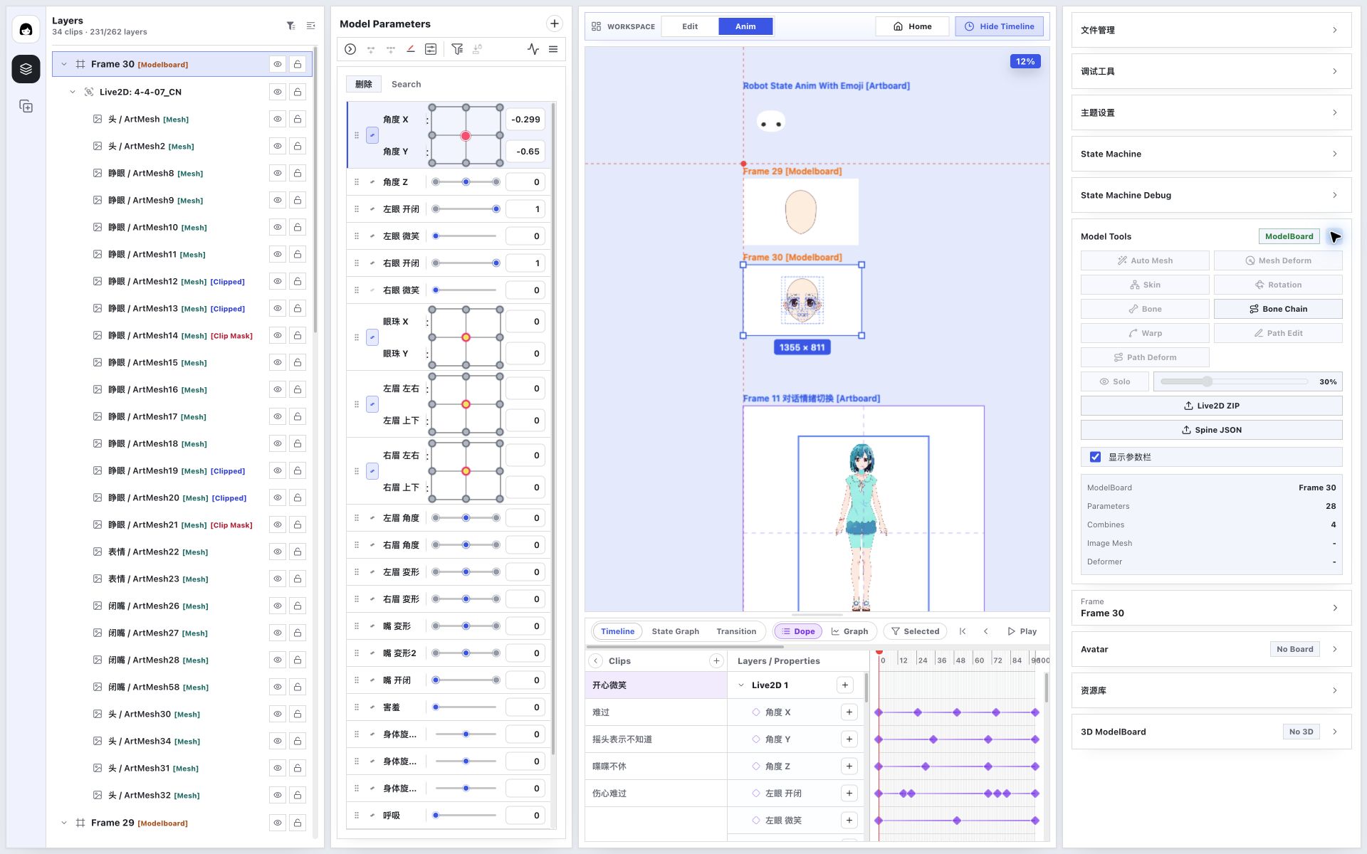The image size is (1367, 854).
Task: Lock the Frame 30 Modelboard layer
Action: 298,64
